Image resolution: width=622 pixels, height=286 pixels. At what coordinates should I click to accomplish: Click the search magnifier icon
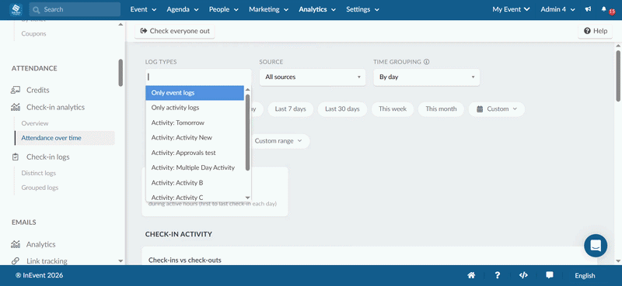pyautogui.click(x=37, y=9)
